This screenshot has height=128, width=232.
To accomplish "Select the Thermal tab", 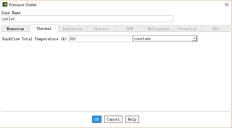I will (x=44, y=29).
